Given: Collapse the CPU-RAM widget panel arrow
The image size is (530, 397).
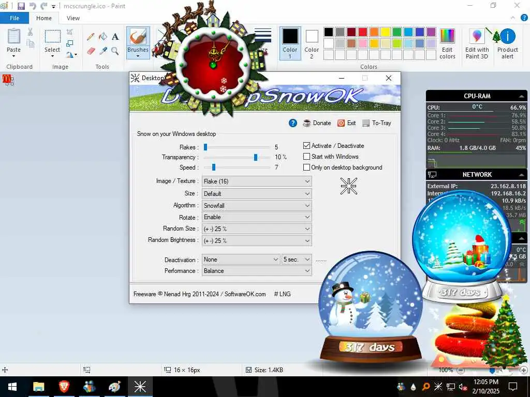Looking at the screenshot, I should tap(522, 97).
